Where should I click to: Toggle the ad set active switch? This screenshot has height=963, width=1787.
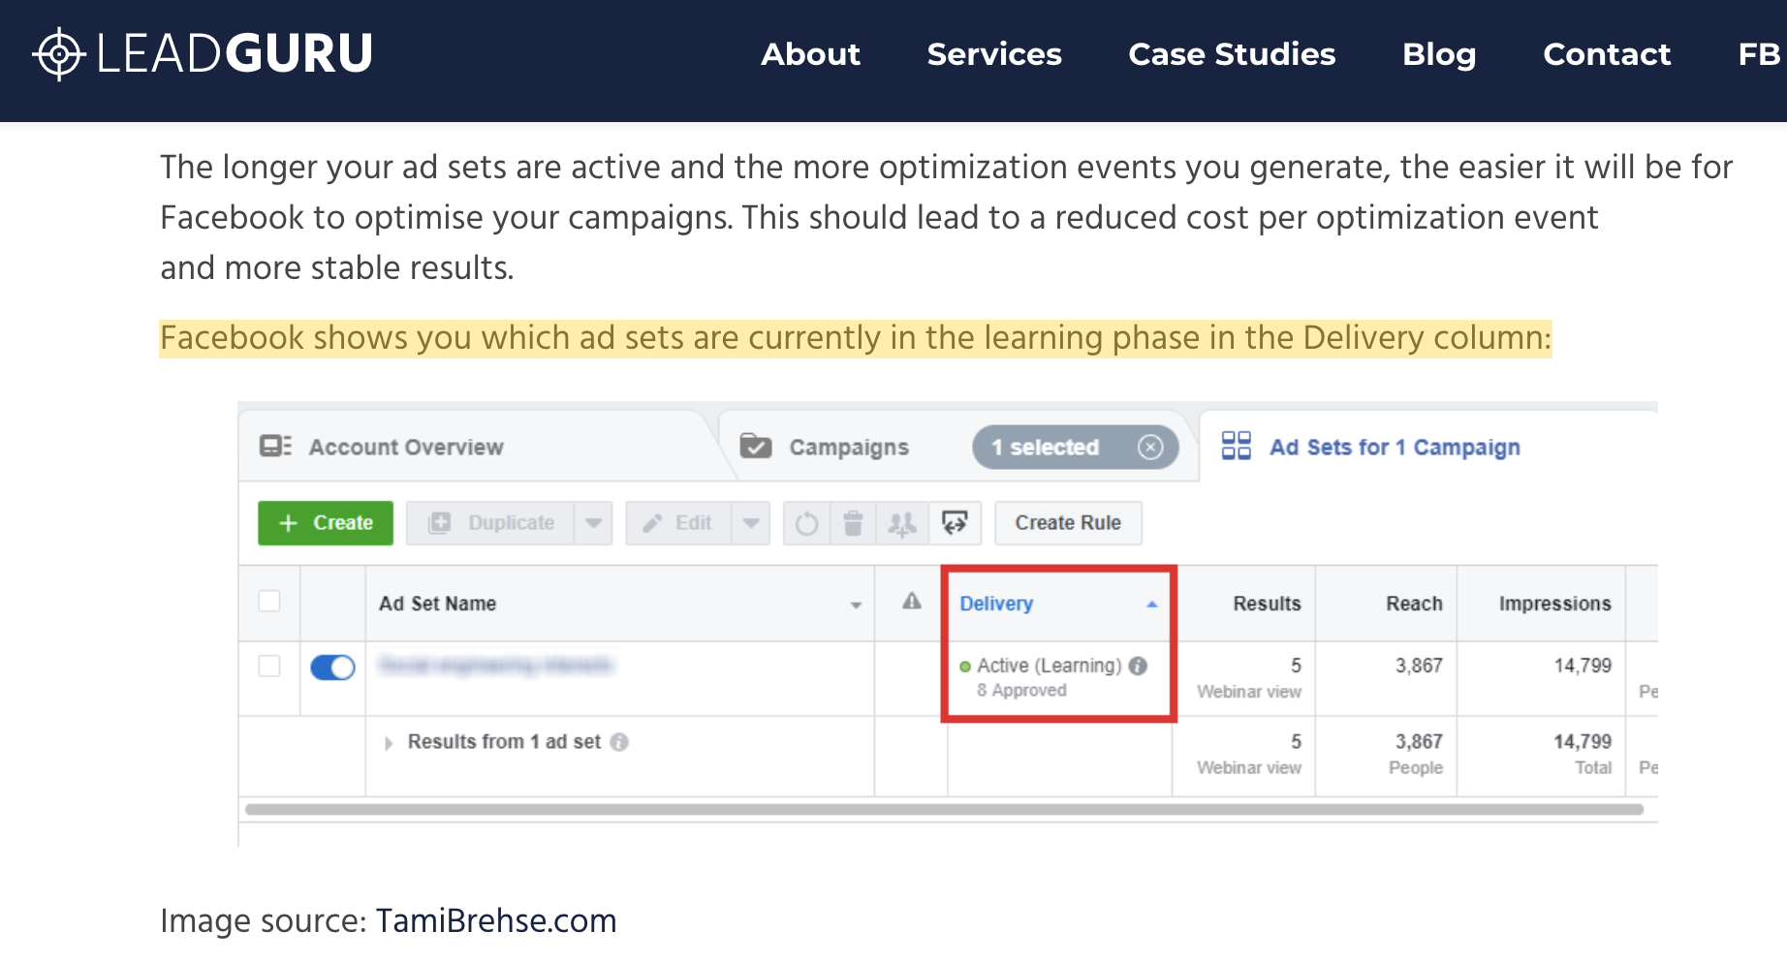332,667
